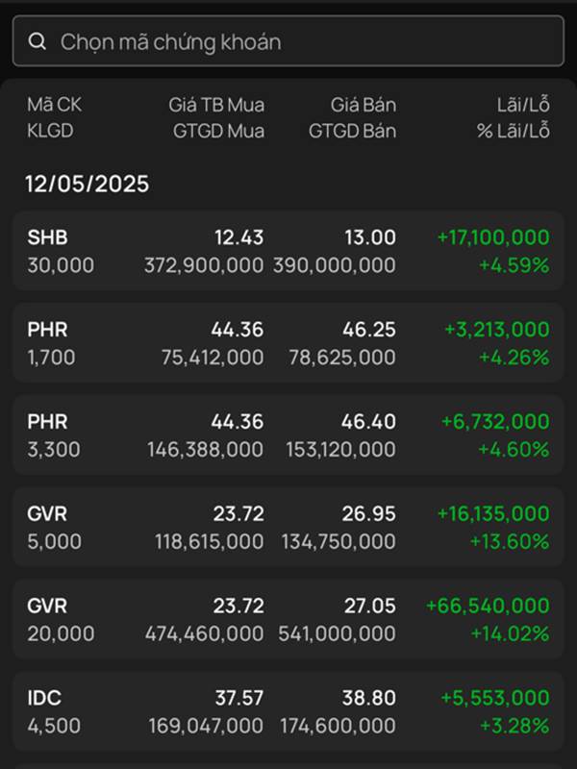Select the PHR row with 1,700 shares
The height and width of the screenshot is (769, 577).
(x=288, y=343)
